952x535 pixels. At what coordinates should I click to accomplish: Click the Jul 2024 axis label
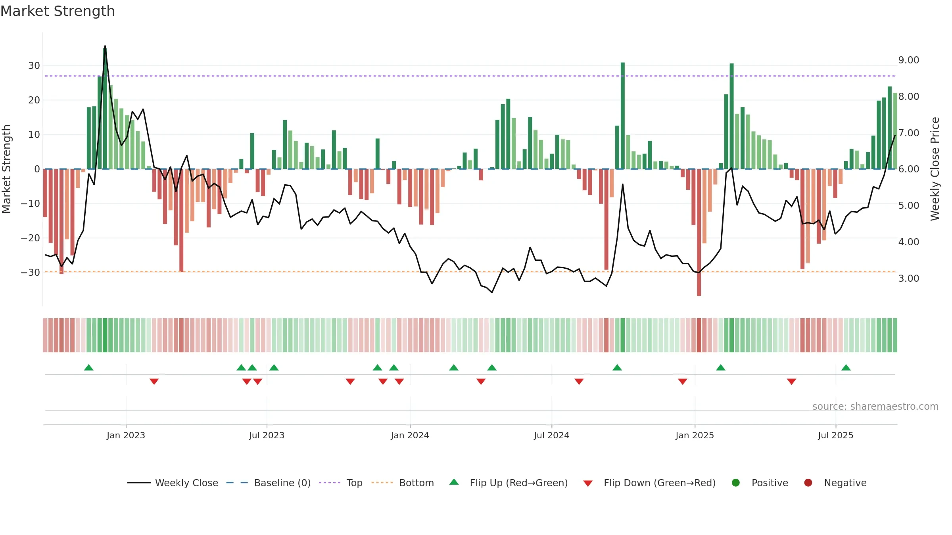pyautogui.click(x=551, y=435)
